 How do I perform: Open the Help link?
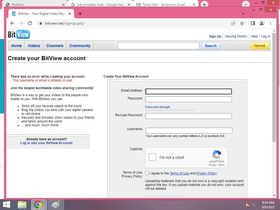click(x=254, y=36)
